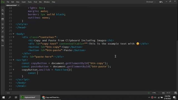Image resolution: width=178 pixels, height=100 pixels.
Task: Close the clipboard.html tab
Action: pos(18,5)
